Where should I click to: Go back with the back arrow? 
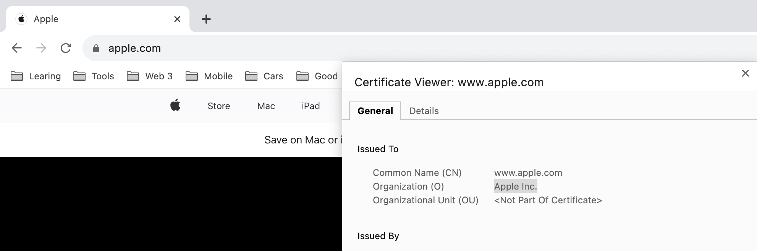tap(17, 48)
